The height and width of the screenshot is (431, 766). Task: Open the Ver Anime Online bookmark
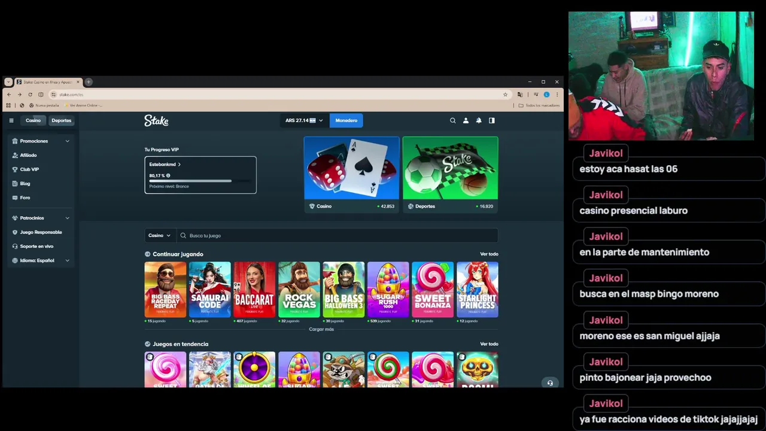(x=83, y=105)
